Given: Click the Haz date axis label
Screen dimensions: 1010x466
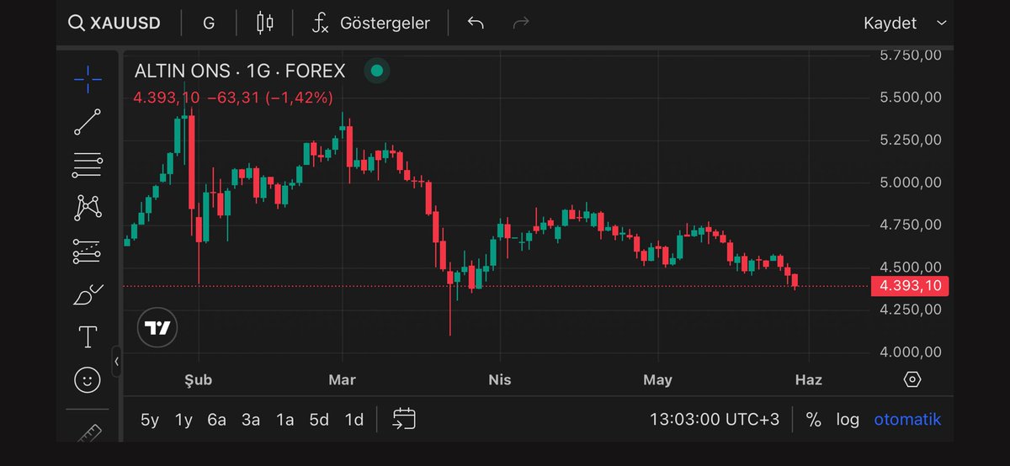Looking at the screenshot, I should coord(809,379).
